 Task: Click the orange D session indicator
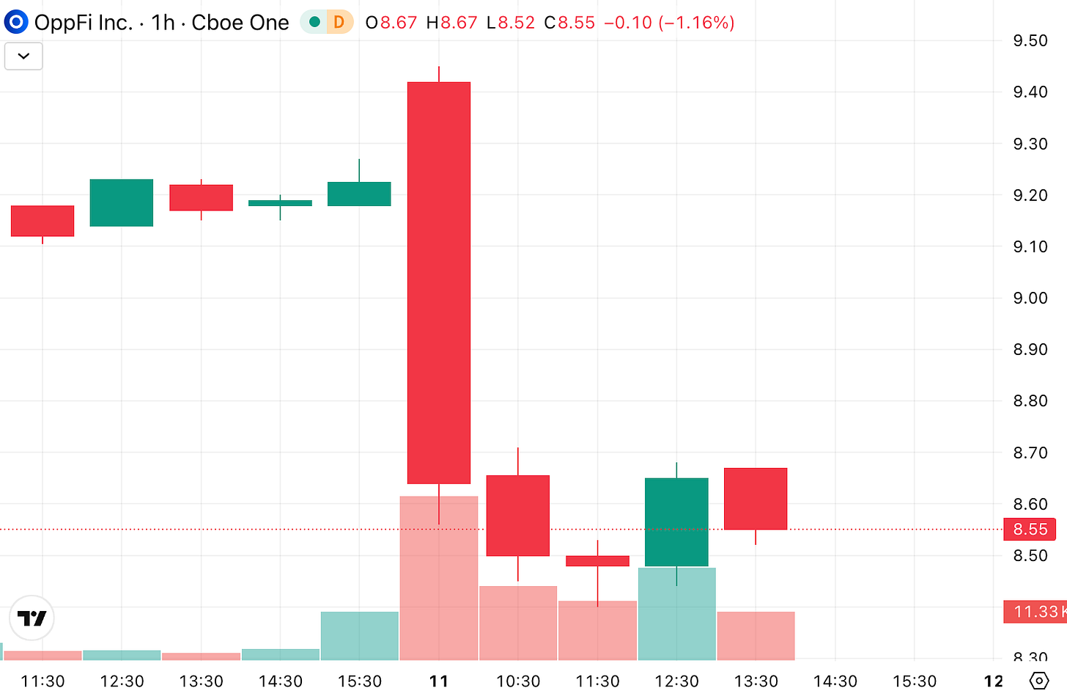339,23
